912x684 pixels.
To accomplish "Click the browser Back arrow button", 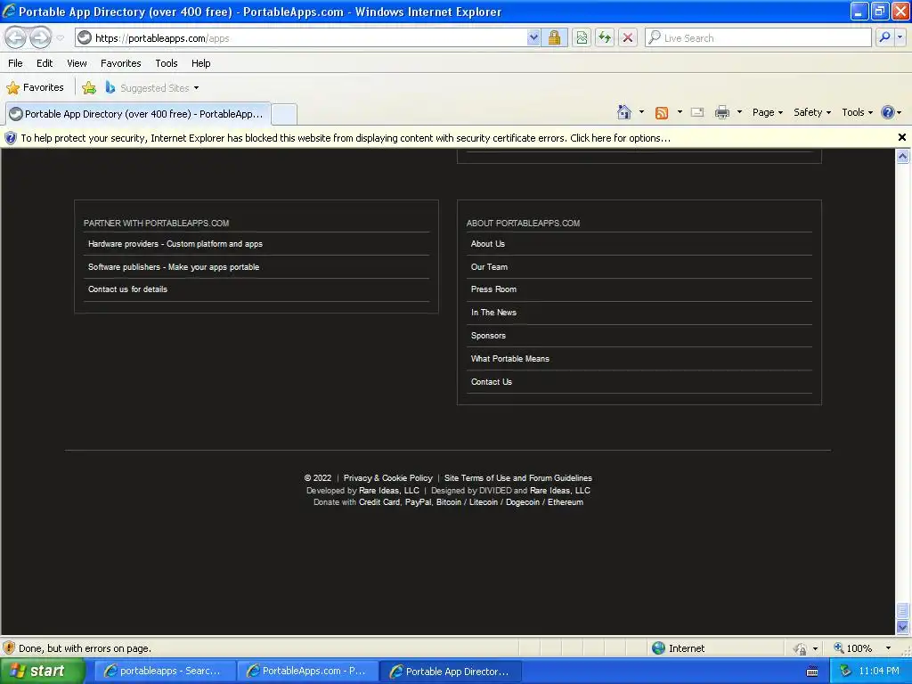I will (x=16, y=37).
